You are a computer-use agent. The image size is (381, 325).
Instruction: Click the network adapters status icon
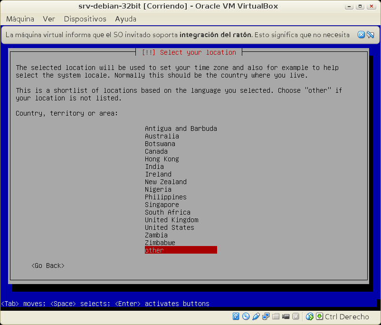click(266, 316)
